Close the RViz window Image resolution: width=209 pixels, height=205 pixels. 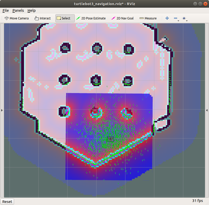click(205, 4)
